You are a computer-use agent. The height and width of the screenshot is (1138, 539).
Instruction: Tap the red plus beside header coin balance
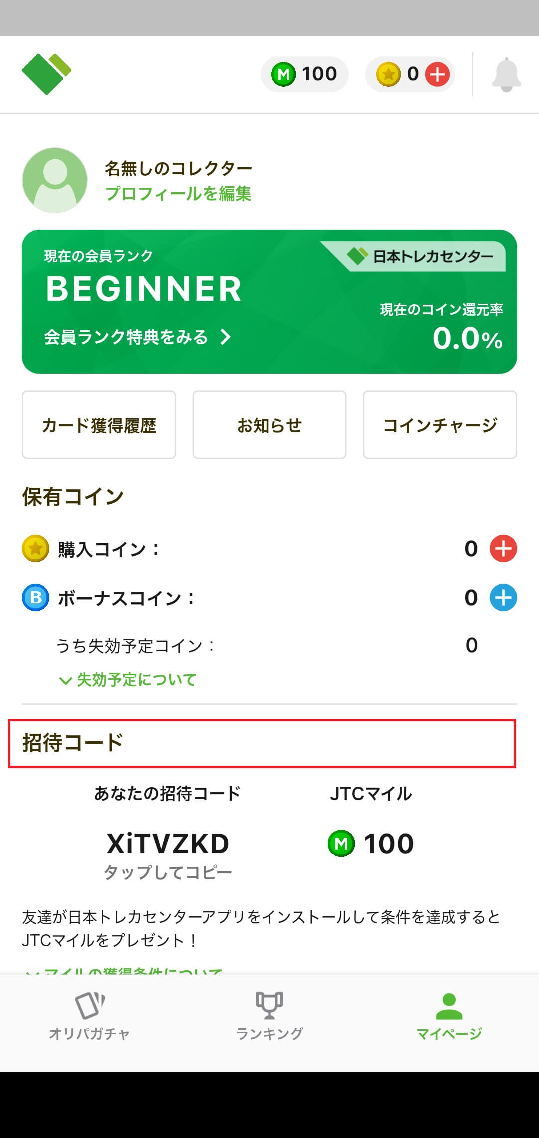pyautogui.click(x=438, y=75)
